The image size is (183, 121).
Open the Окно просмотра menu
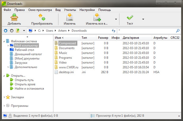[x=40, y=10]
